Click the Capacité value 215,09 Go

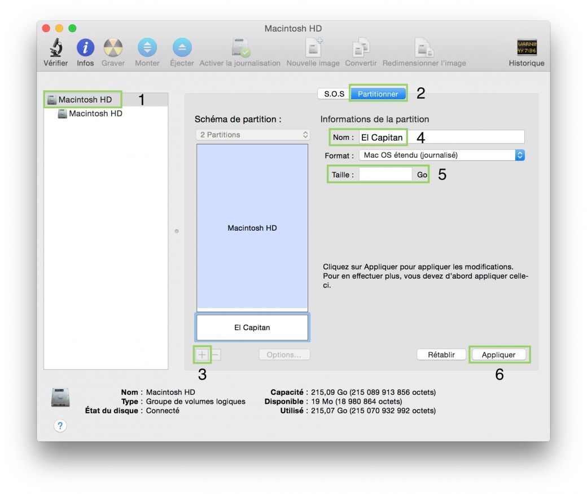point(373,392)
